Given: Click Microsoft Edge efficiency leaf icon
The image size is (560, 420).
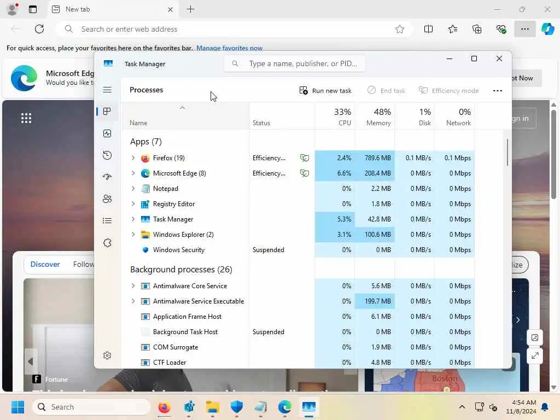Looking at the screenshot, I should pos(304,173).
